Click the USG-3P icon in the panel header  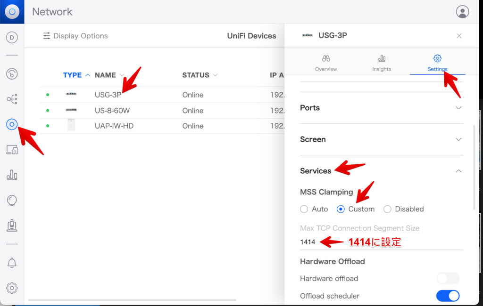pyautogui.click(x=307, y=35)
